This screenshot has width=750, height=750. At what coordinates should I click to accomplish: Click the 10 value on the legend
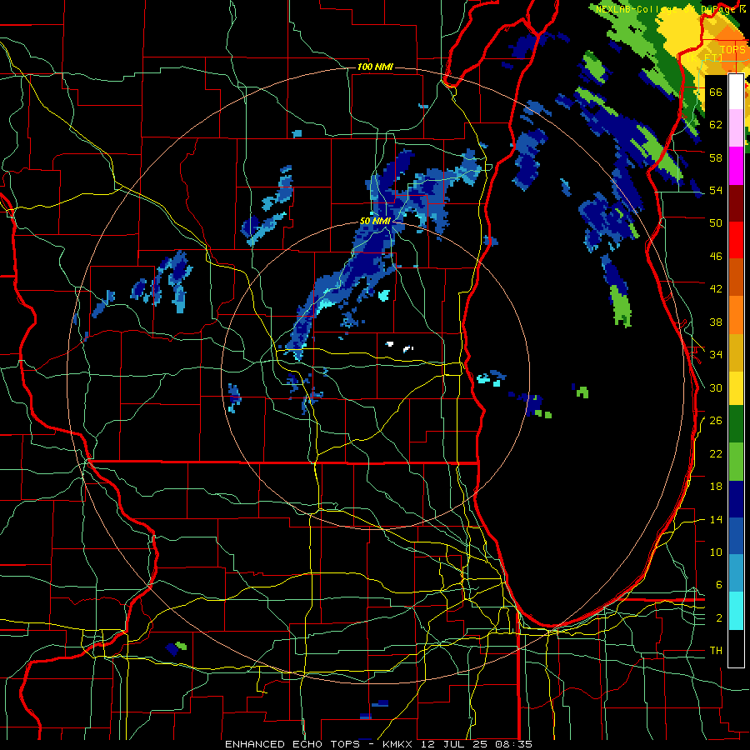pyautogui.click(x=716, y=552)
